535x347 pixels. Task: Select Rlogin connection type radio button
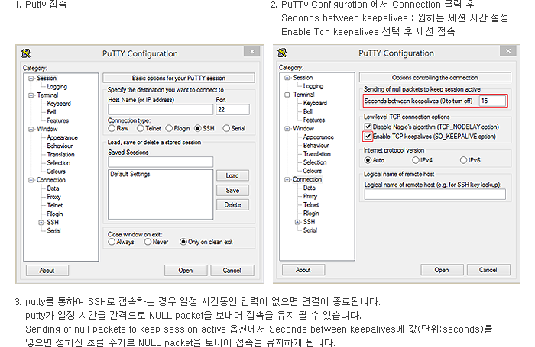[169, 128]
